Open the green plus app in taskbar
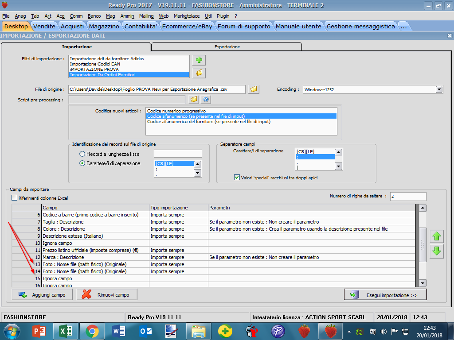Viewport: 454px width, 340px height. pyautogui.click(x=225, y=331)
